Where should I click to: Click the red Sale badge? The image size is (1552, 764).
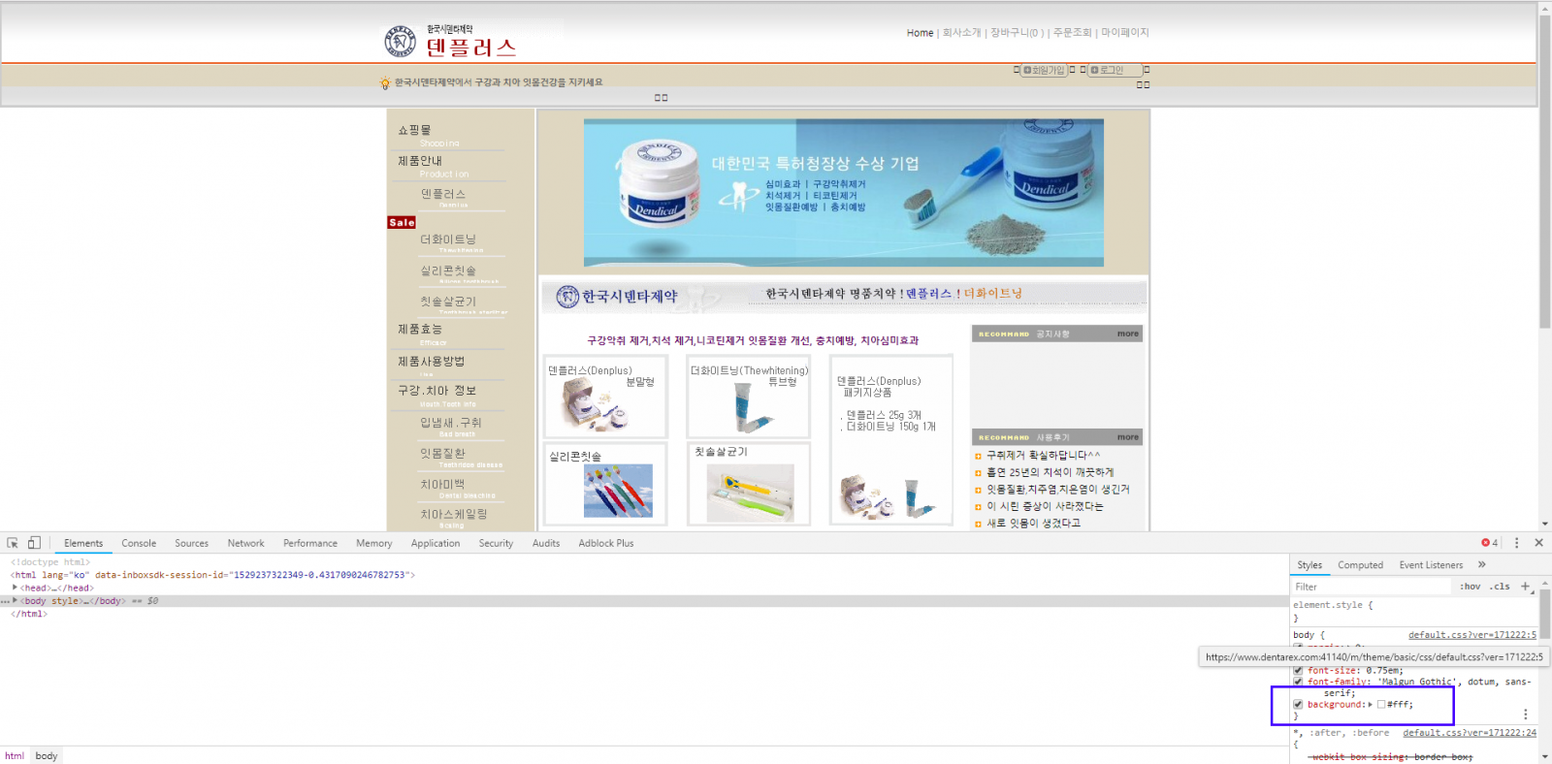[402, 222]
